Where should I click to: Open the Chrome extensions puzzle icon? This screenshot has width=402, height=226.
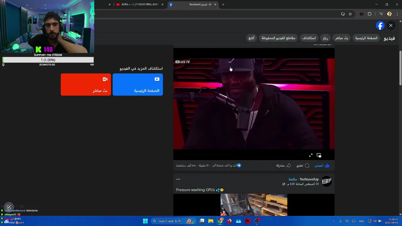369,14
